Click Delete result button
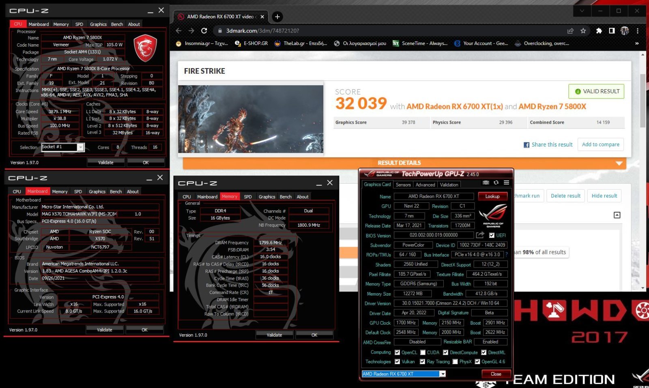The image size is (649, 388). (x=565, y=196)
